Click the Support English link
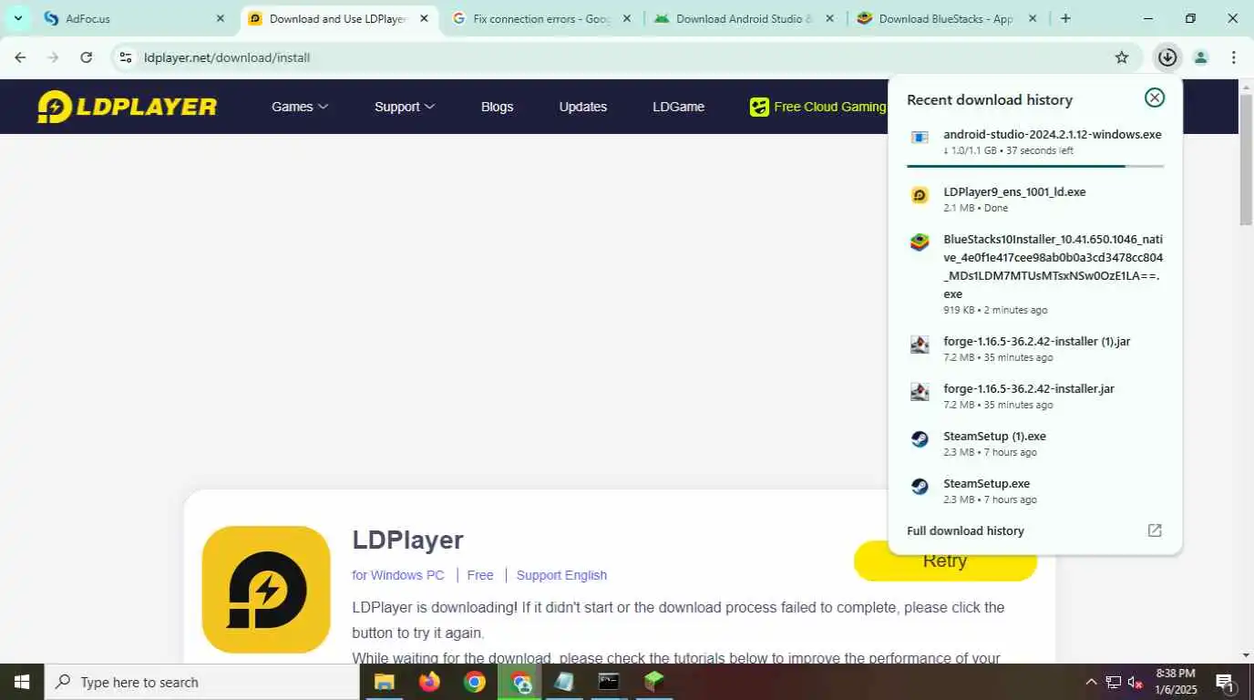 (x=561, y=575)
